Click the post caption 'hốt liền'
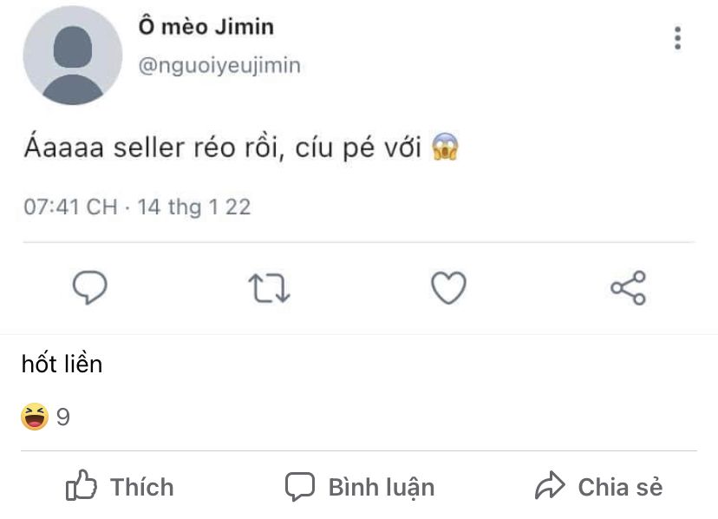The height and width of the screenshot is (519, 718). coord(62,364)
